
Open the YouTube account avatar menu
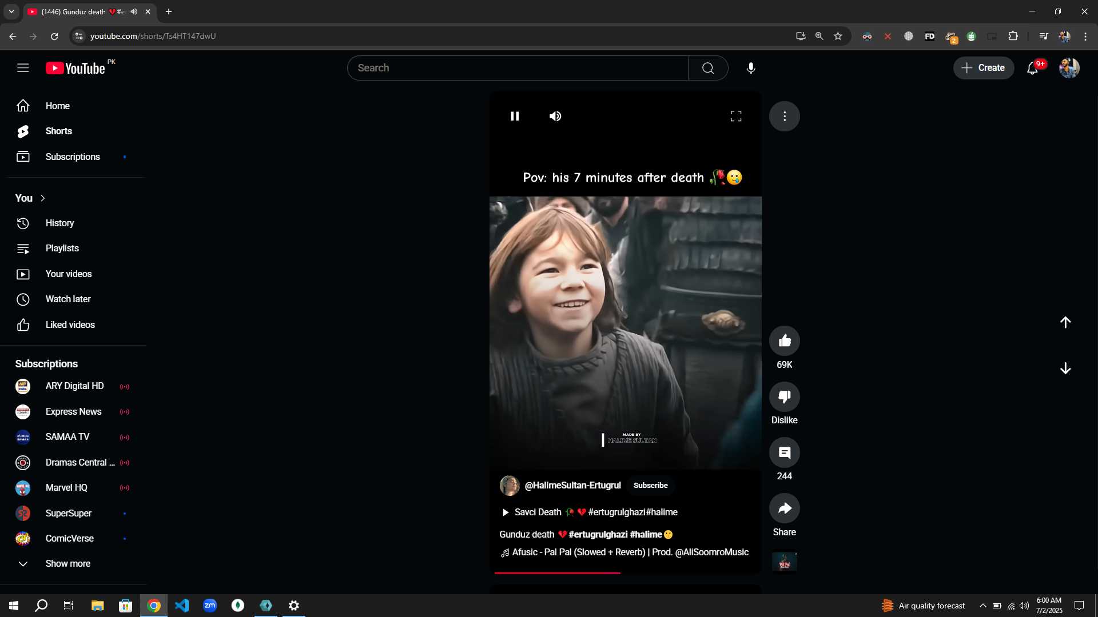(1069, 68)
